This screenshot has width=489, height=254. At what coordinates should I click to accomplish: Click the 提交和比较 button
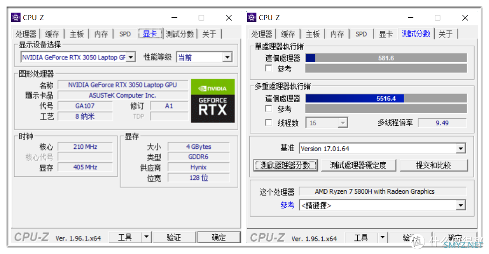433,165
